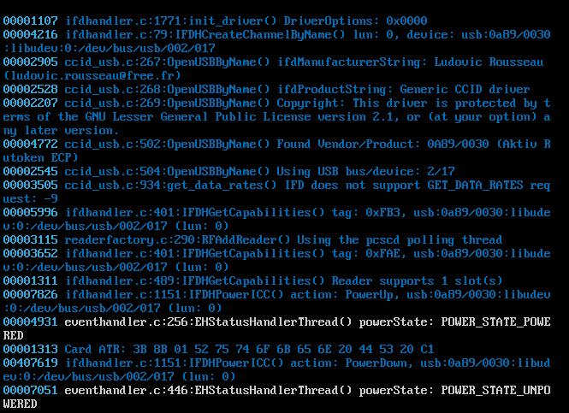Click the timestamp 00407619
Image resolution: width=569 pixels, height=413 pixels.
point(30,363)
